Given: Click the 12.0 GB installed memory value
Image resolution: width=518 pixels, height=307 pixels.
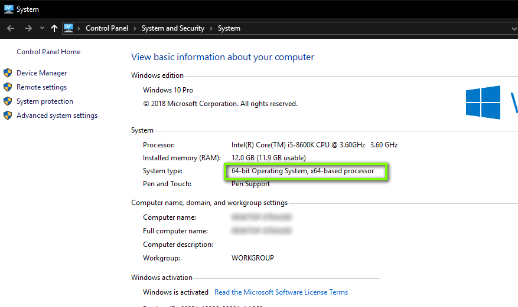Looking at the screenshot, I should 269,158.
